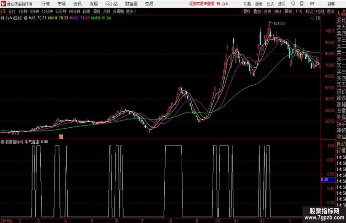The height and width of the screenshot is (223, 346).
Task: Click the 自动 label in right panel
Action: [341, 144]
